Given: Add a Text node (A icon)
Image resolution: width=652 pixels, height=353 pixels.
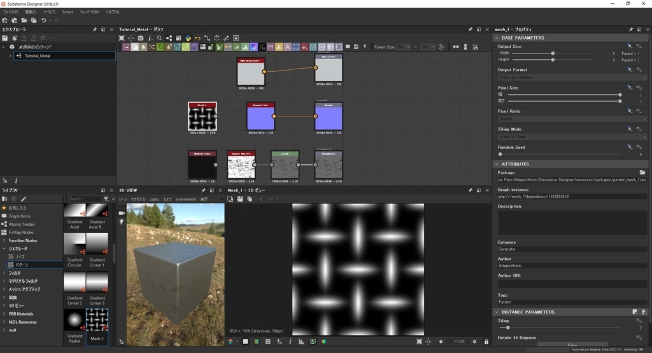Looking at the screenshot, I should pos(287,47).
